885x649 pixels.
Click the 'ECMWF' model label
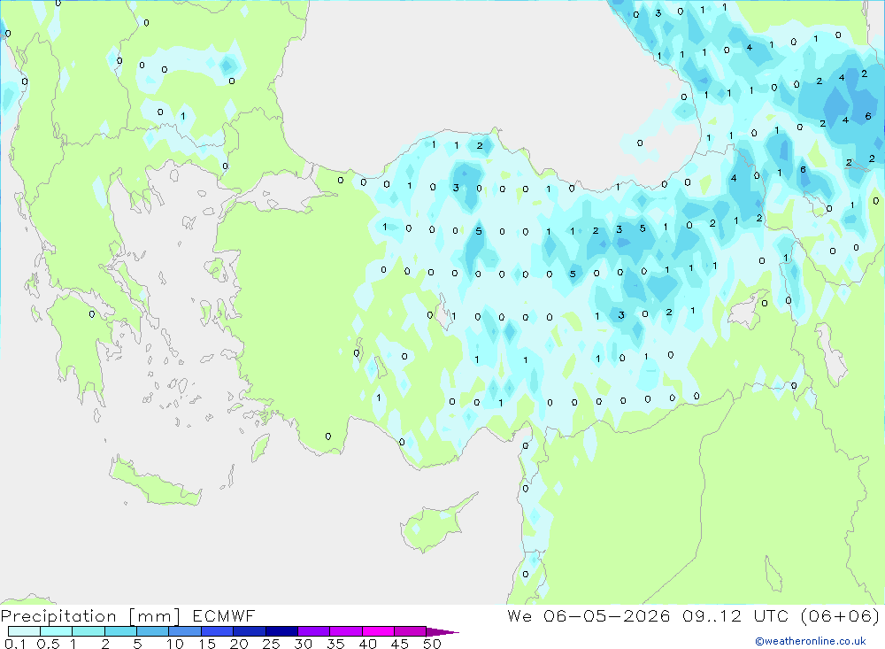224,616
